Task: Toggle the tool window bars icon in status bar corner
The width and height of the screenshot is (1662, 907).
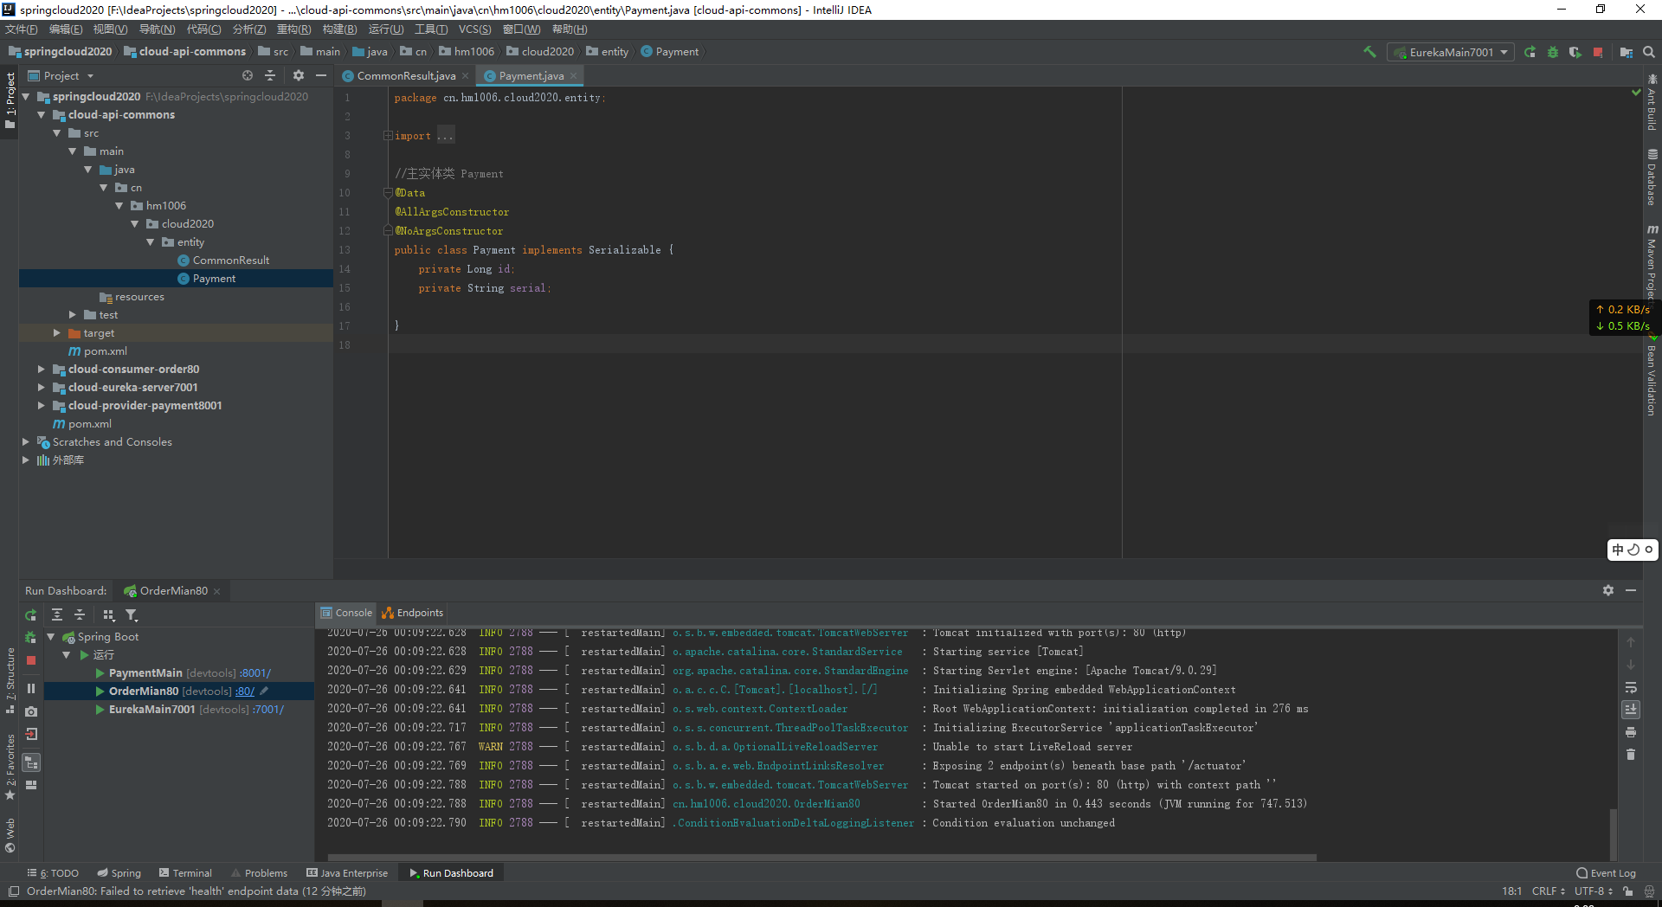Action: coord(13,891)
